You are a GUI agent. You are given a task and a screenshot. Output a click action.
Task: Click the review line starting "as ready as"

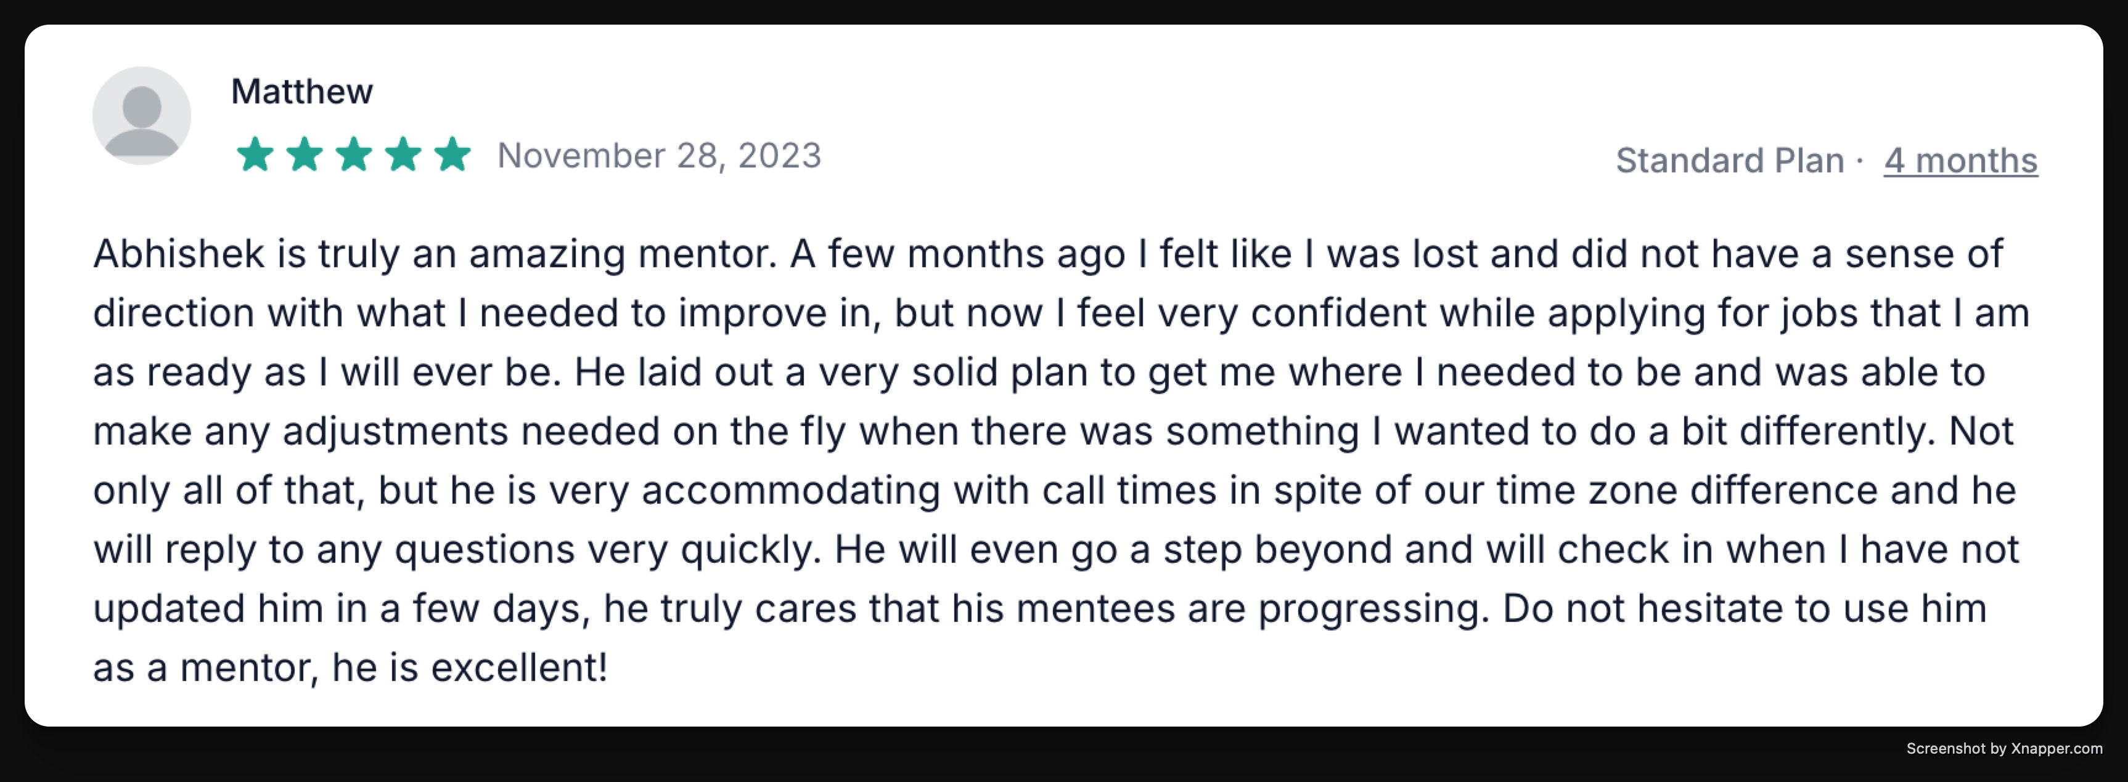point(1038,373)
